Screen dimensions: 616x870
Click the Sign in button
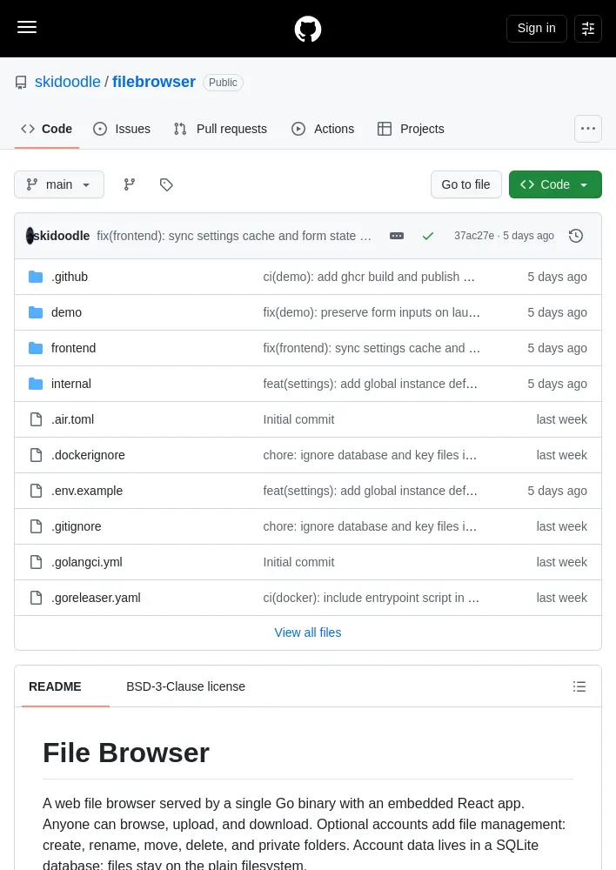[x=536, y=29]
